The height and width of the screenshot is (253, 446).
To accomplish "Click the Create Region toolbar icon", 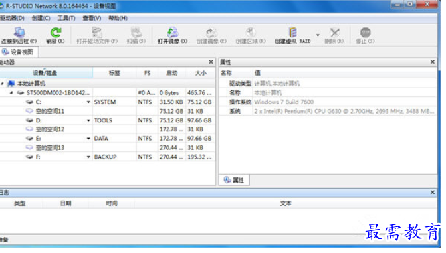I will (251, 33).
